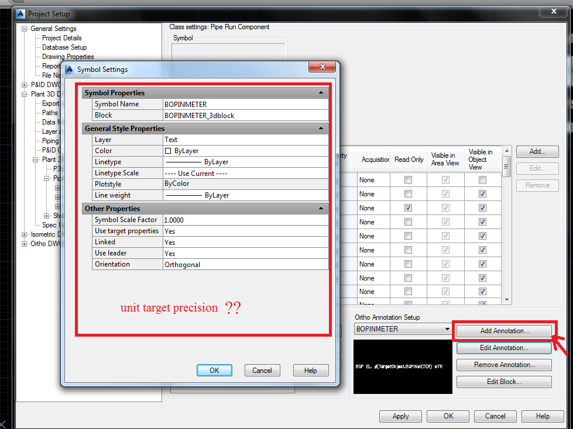Collapse the Symbol Properties section
573x429 pixels.
pos(321,92)
